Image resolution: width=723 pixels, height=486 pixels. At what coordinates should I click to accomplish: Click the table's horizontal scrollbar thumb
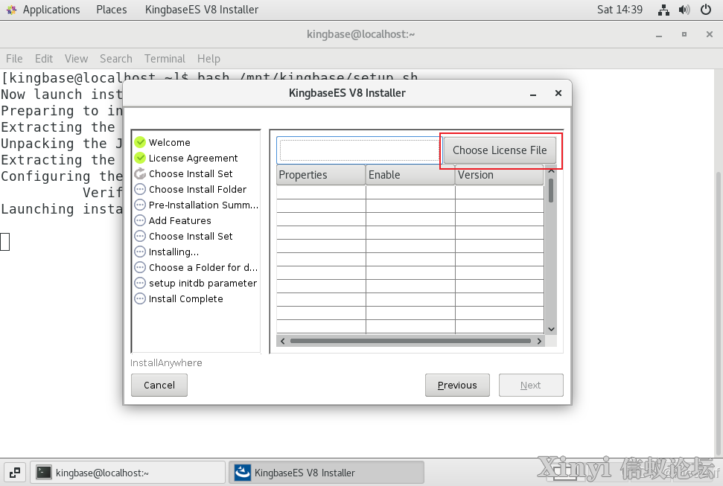coord(410,341)
